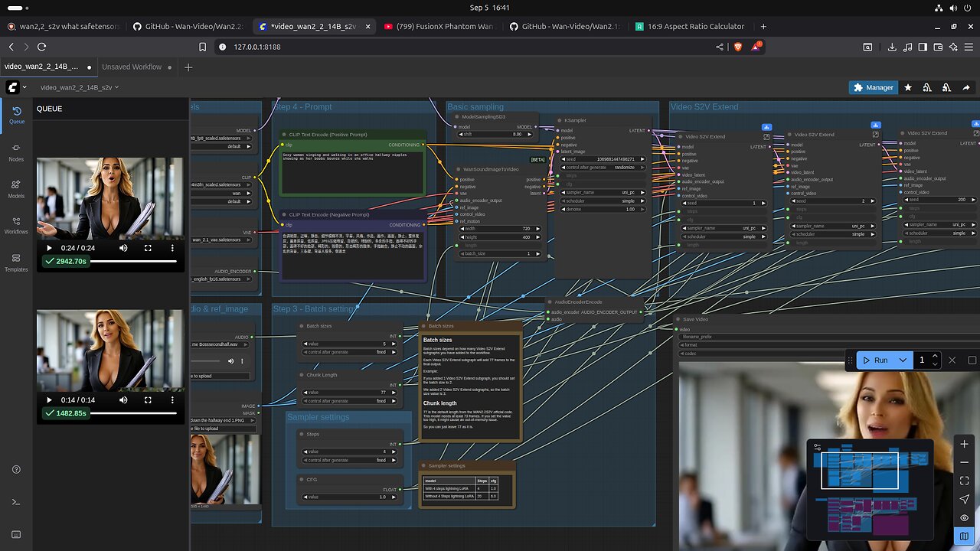Click the star icon next to Manager
Image resolution: width=980 pixels, height=551 pixels.
pos(908,87)
